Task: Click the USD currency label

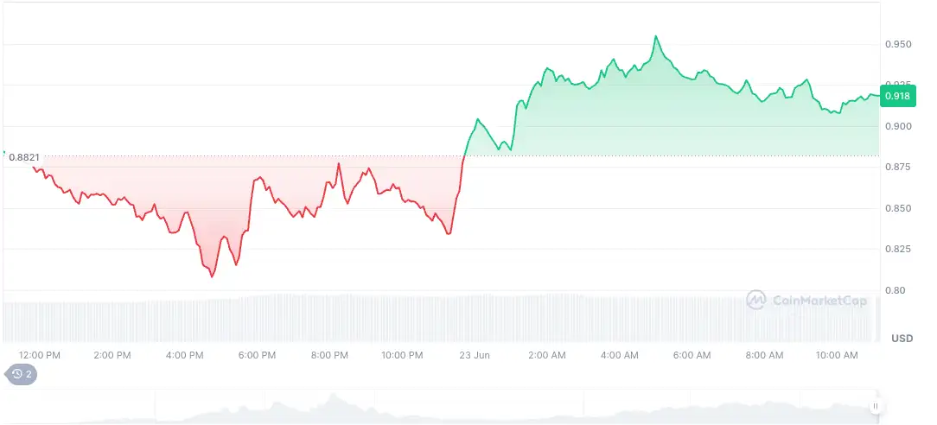Action: click(902, 337)
